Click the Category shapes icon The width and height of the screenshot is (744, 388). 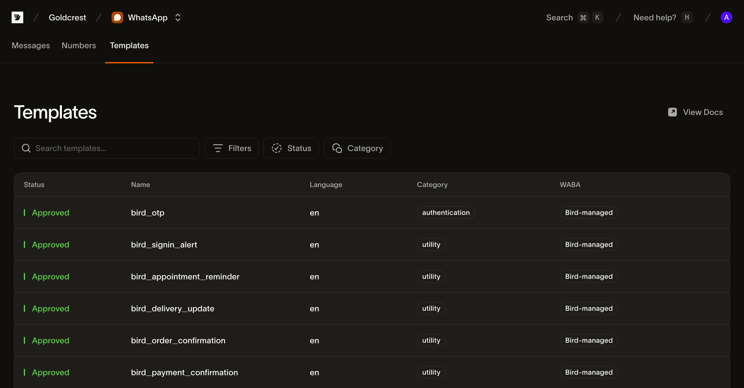point(337,148)
